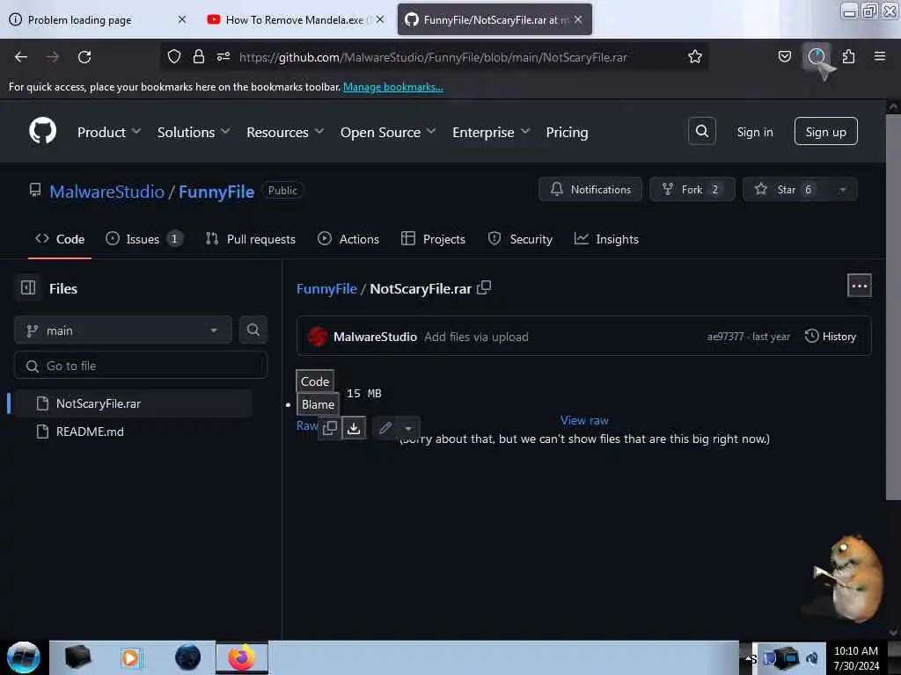Open the main branch selector dropdown
This screenshot has height=675, width=901.
click(123, 330)
